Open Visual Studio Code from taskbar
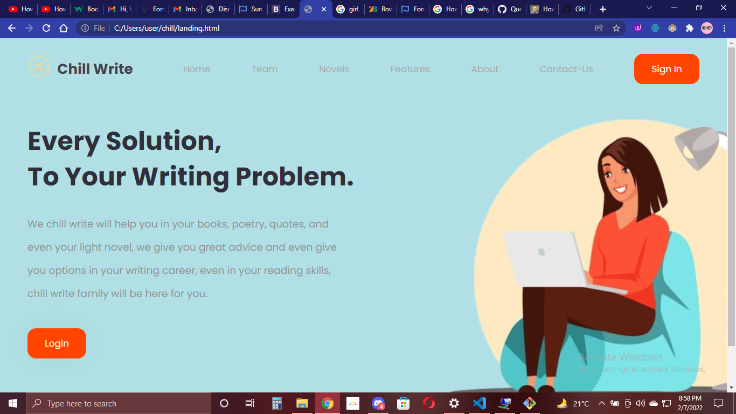736x414 pixels. 479,403
